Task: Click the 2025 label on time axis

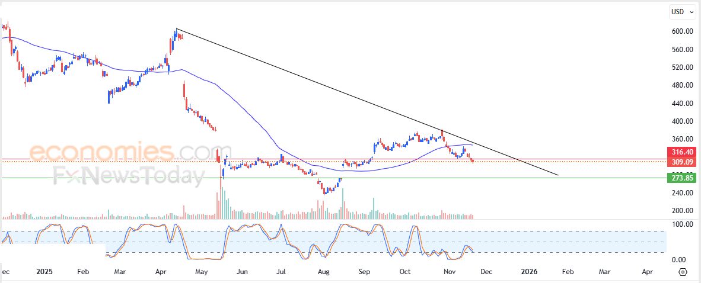Action: coord(44,272)
